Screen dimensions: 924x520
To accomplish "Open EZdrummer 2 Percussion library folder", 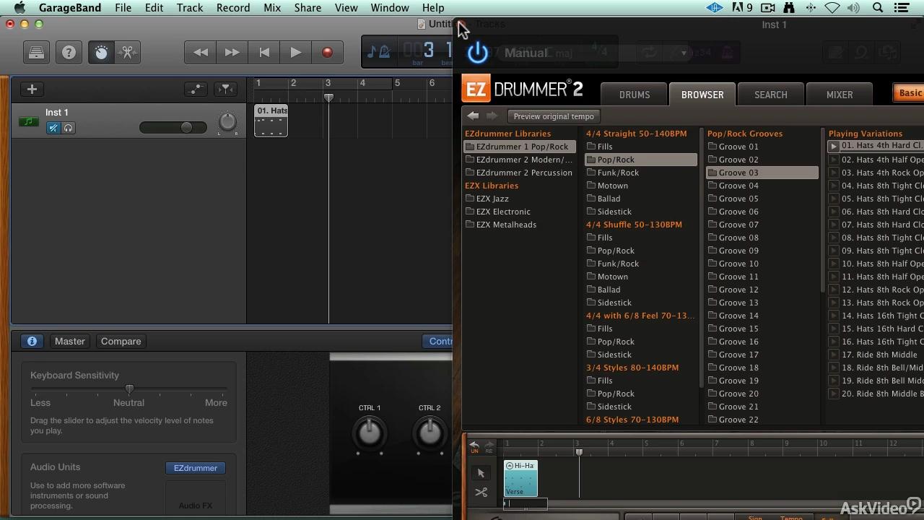I will 520,173.
